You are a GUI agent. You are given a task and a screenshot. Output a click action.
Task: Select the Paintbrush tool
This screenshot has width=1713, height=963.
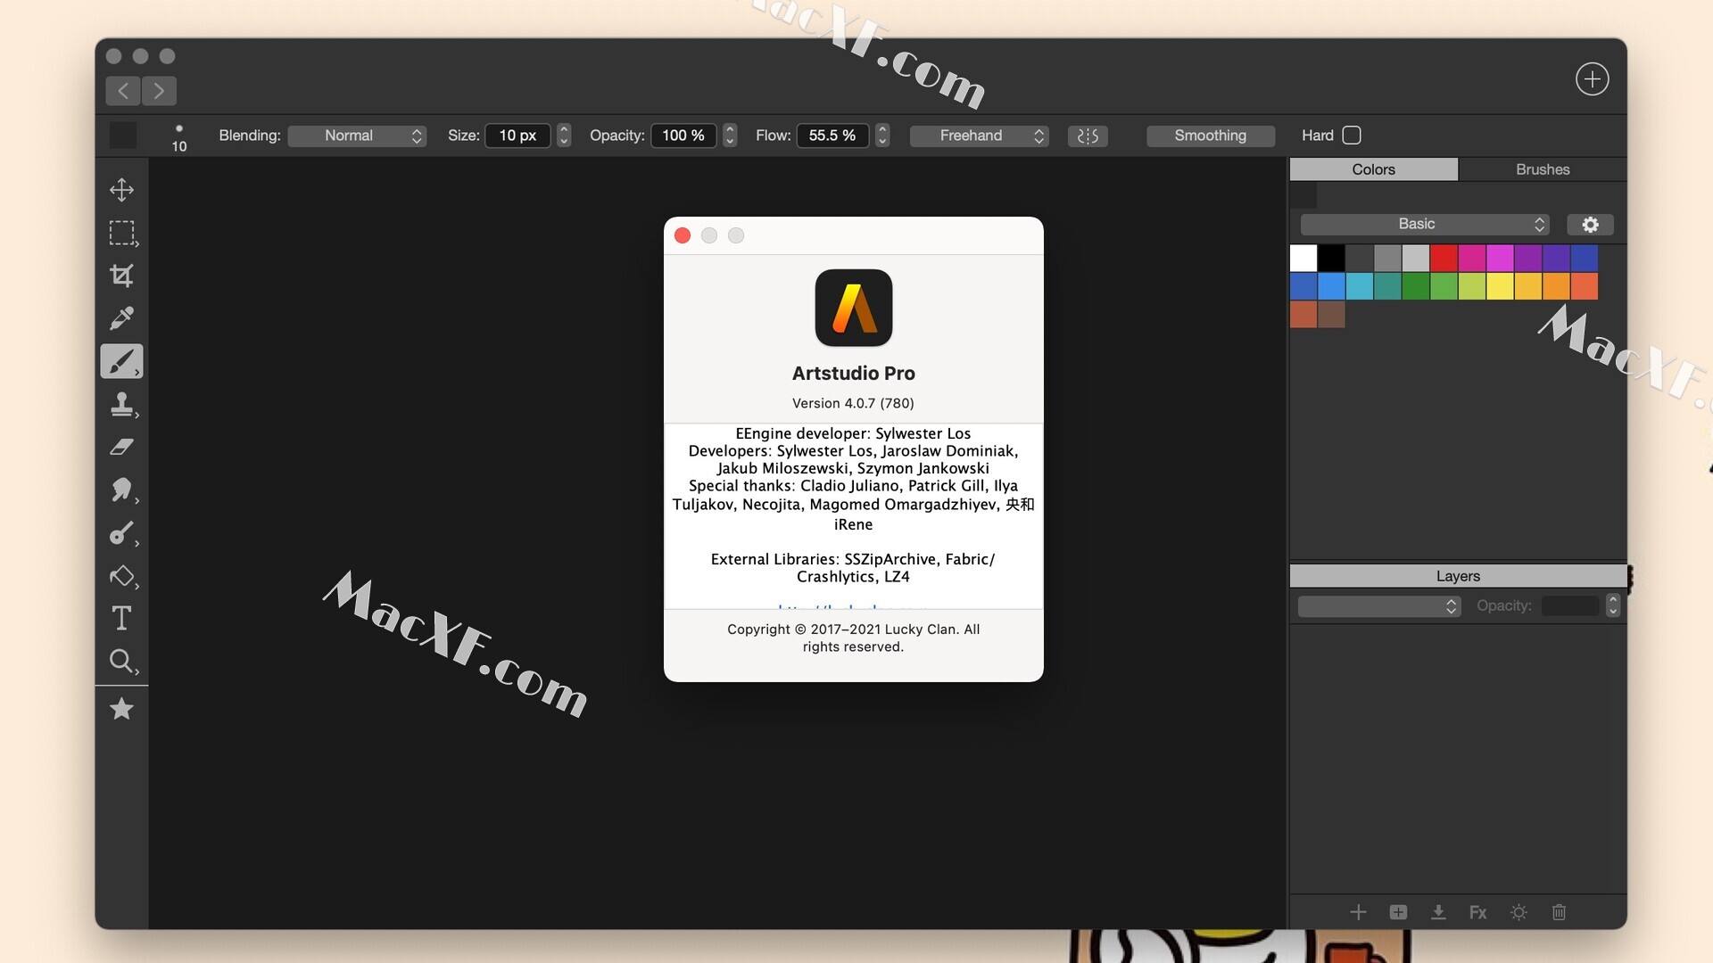point(121,361)
